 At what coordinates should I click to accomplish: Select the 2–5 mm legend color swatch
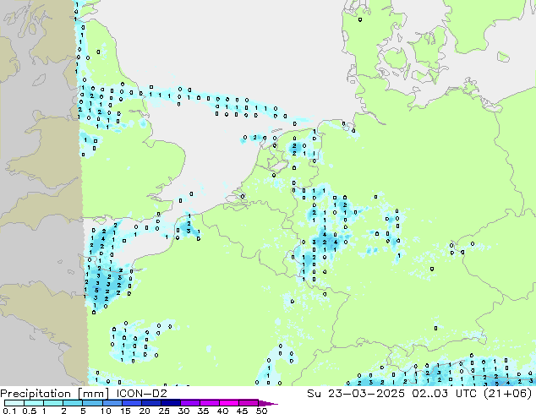[73, 403]
